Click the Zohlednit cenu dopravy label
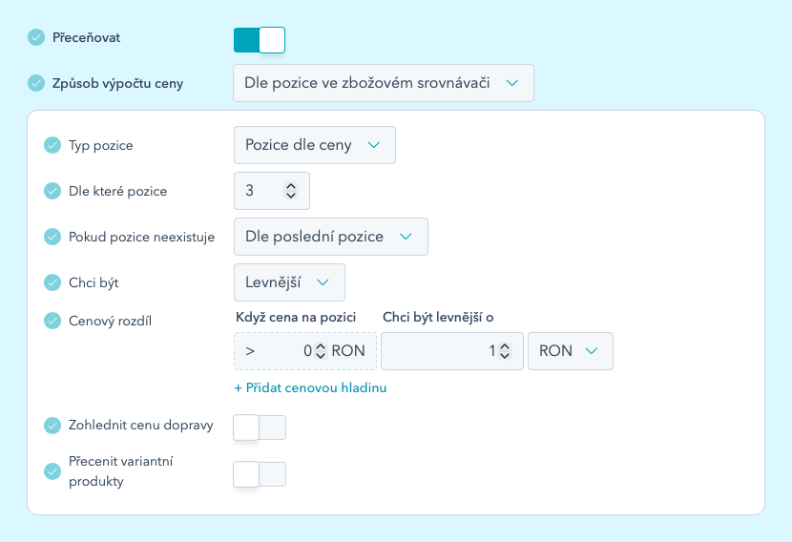 [141, 426]
